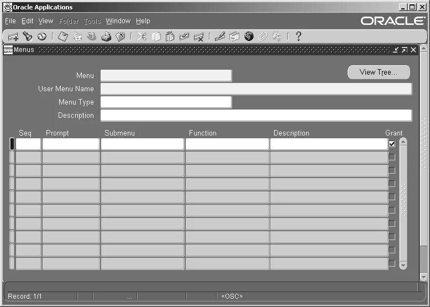Click the down arrow of the menu entries scrollbar
This screenshot has width=430, height=307.
[403, 266]
